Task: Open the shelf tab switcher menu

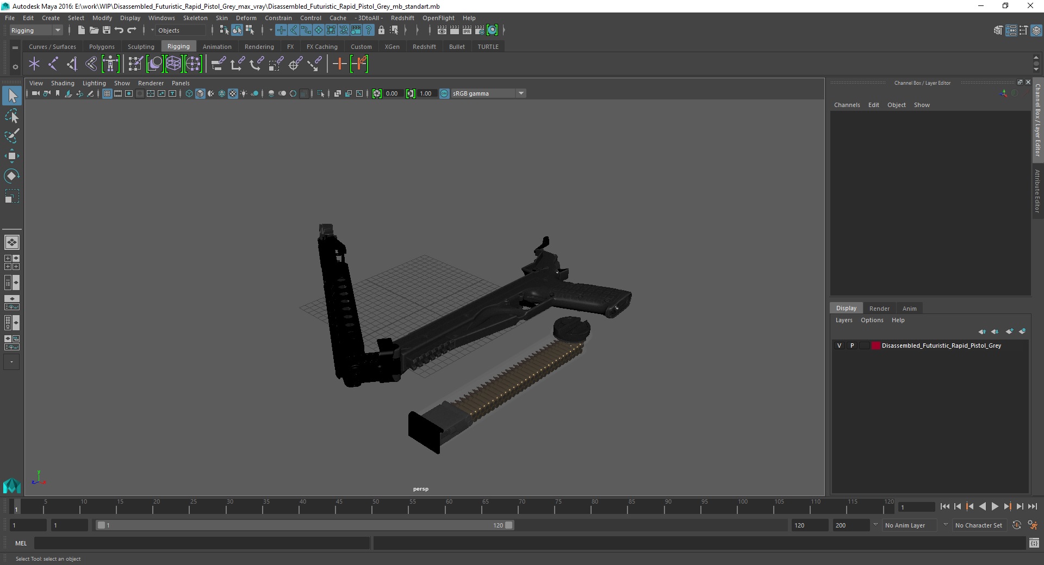Action: [x=15, y=47]
